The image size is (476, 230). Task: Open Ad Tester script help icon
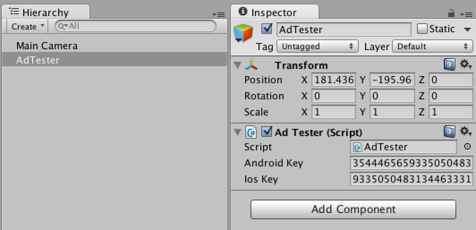pyautogui.click(x=449, y=132)
